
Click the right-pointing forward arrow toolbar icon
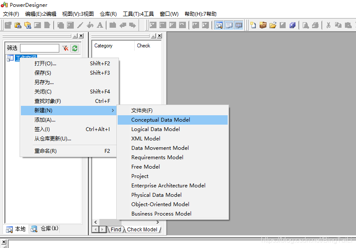tap(133, 25)
